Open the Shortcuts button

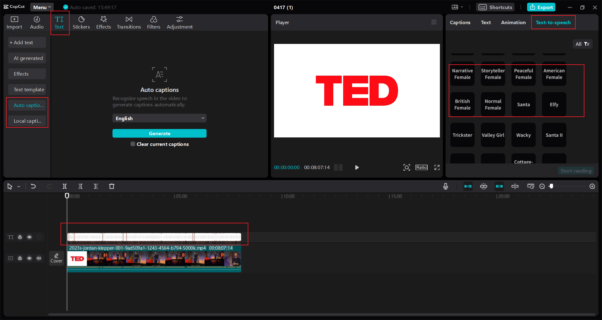(x=496, y=7)
